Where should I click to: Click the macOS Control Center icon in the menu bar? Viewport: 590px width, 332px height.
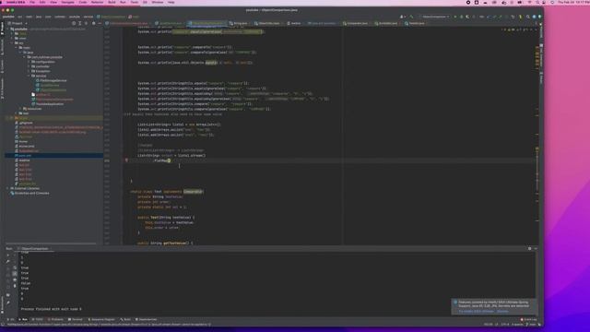coord(545,2)
